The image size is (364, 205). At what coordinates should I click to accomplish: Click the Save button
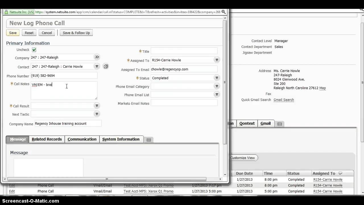pos(13,33)
